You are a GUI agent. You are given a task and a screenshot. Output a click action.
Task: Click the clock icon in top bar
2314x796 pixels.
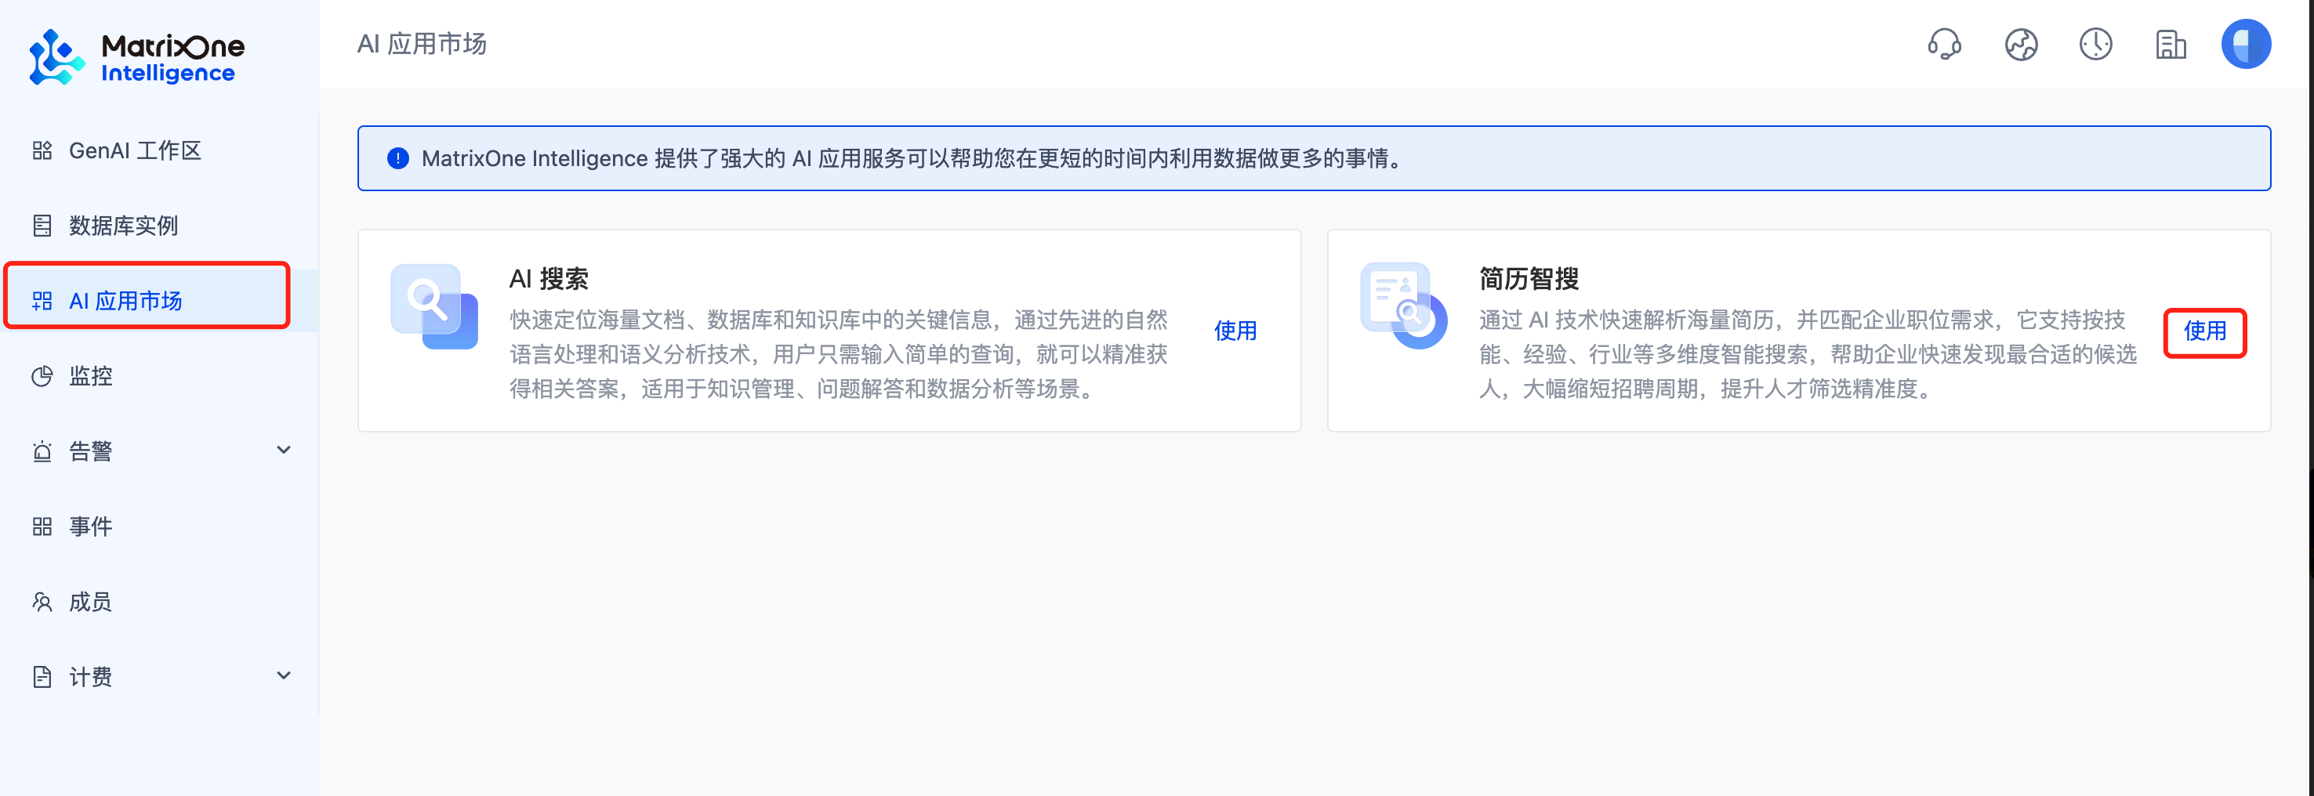pyautogui.click(x=2095, y=44)
